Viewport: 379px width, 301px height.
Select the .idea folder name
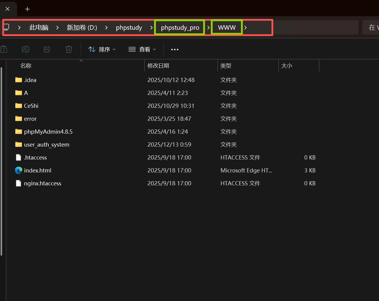30,80
